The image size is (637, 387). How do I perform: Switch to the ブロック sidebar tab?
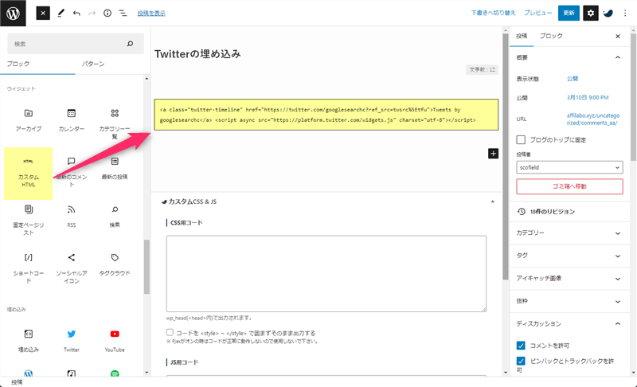pos(551,36)
